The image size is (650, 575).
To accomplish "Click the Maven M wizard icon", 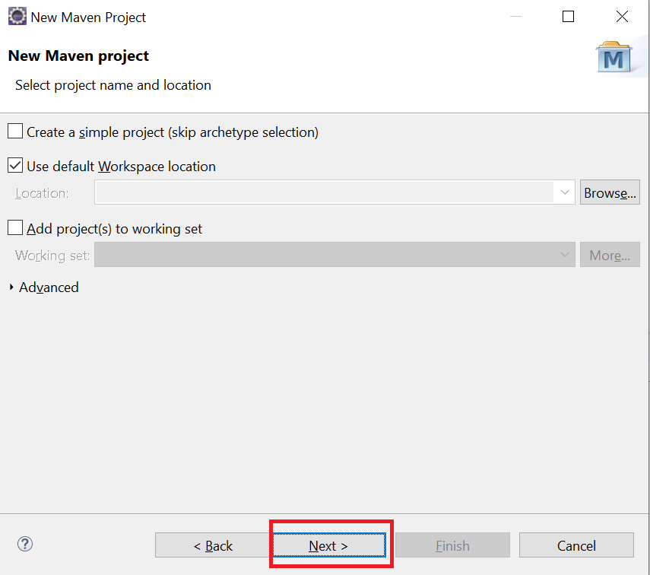I will [614, 58].
